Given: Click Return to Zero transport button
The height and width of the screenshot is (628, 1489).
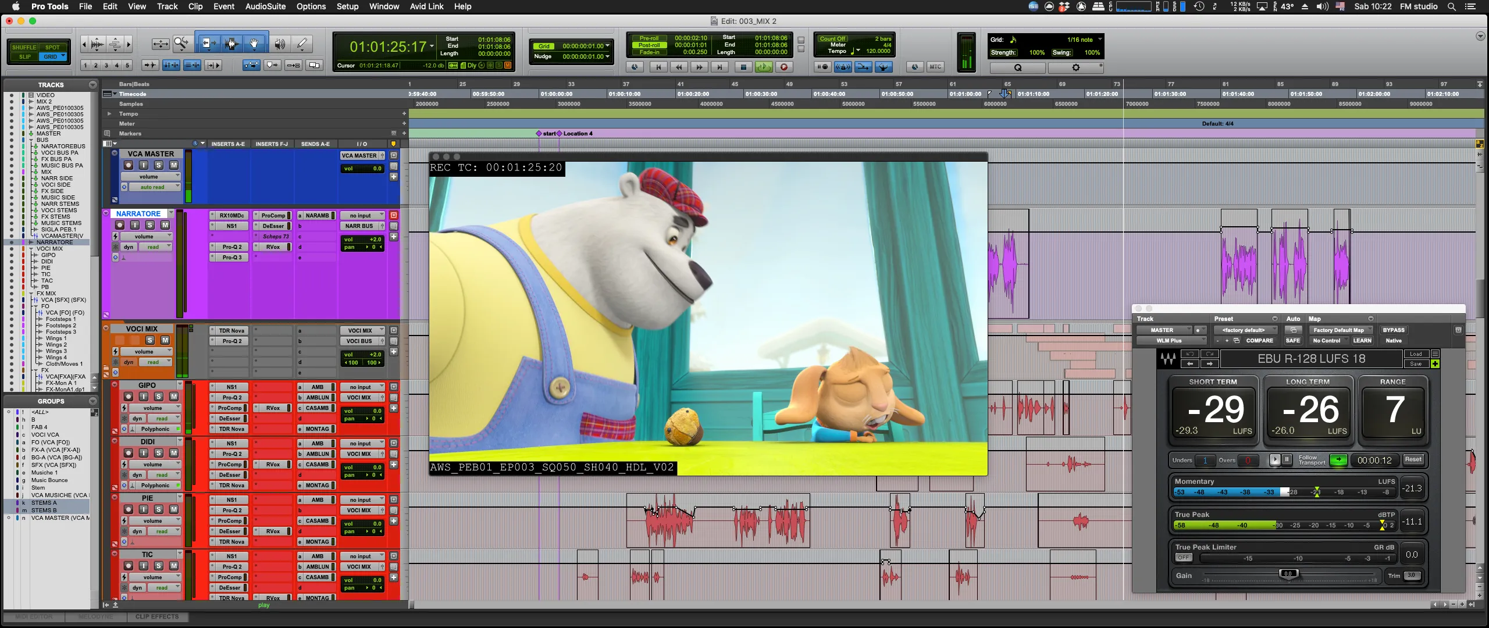Looking at the screenshot, I should click(658, 67).
